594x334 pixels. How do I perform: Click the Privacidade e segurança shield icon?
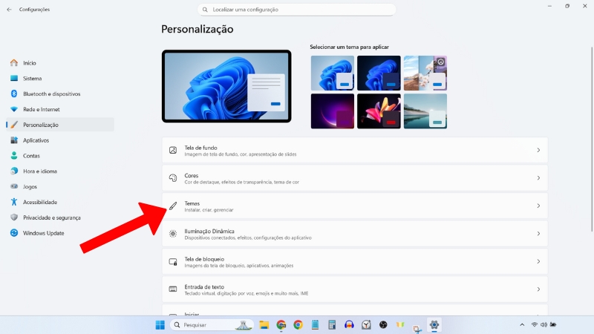tap(14, 217)
